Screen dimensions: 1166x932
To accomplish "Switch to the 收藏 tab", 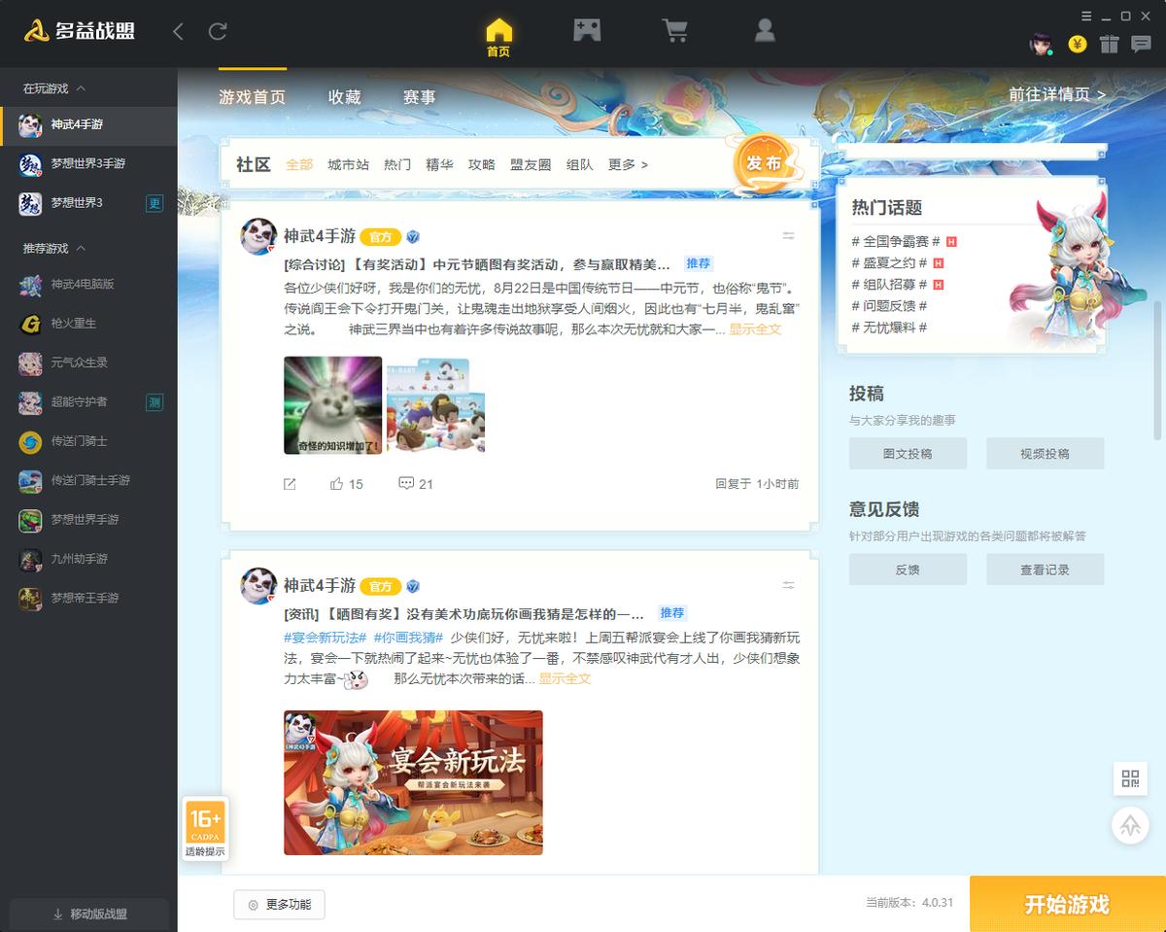I will pos(345,97).
